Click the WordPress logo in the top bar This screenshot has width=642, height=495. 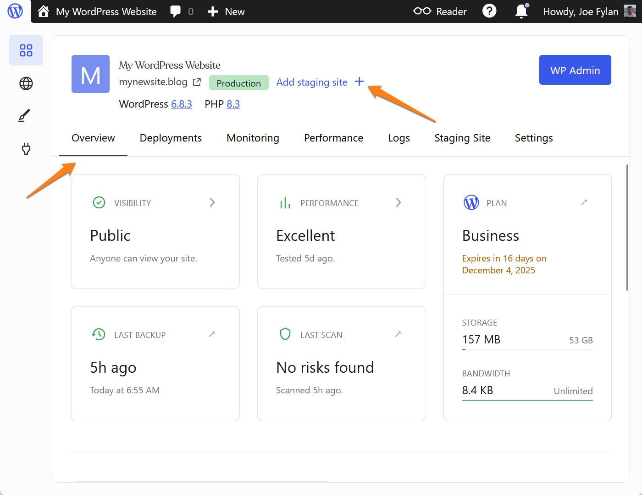(15, 11)
